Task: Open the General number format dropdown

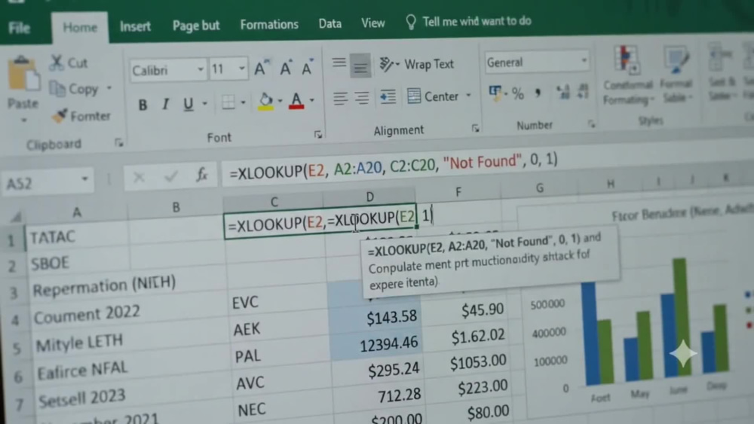Action: click(584, 60)
